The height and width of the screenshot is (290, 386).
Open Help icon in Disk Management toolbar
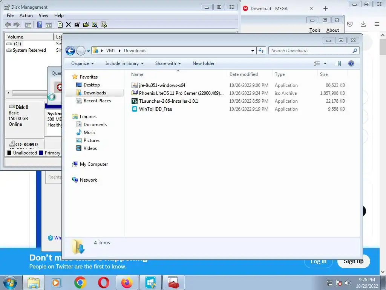pyautogui.click(x=40, y=25)
